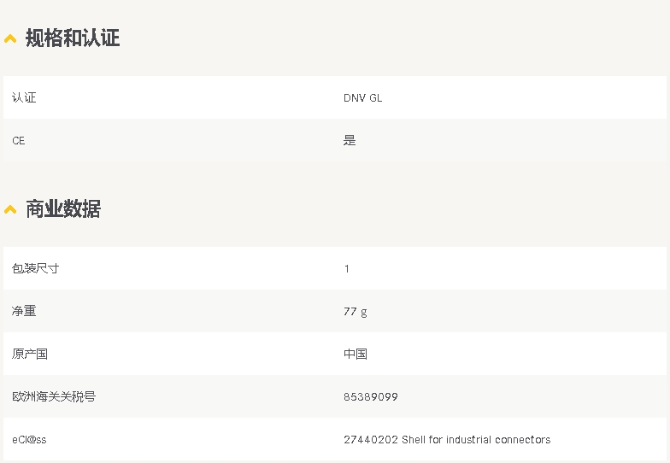670x463 pixels.
Task: Click the word Shell in eCl@ss value
Action: coord(414,439)
